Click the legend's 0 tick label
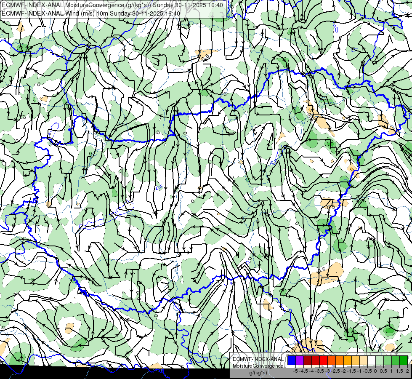The height and width of the screenshot is (379, 412). [x=375, y=371]
